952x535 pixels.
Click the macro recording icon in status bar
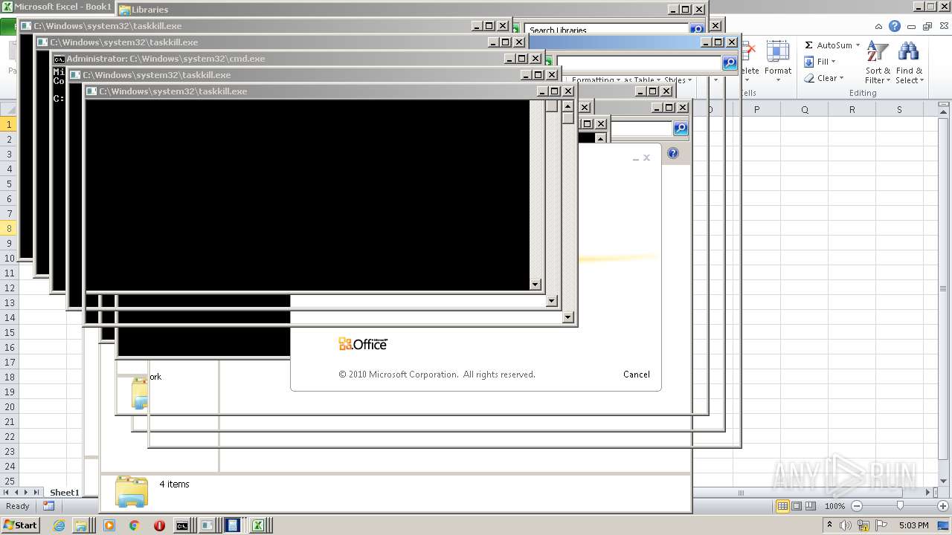(48, 506)
